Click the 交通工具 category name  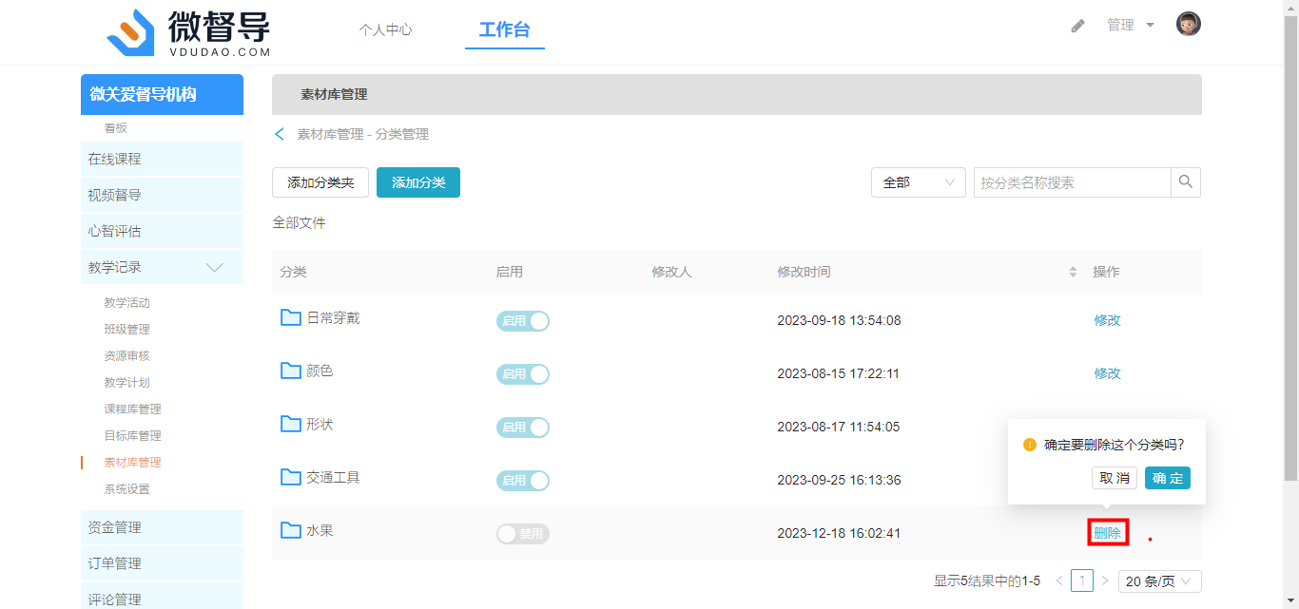click(x=333, y=477)
